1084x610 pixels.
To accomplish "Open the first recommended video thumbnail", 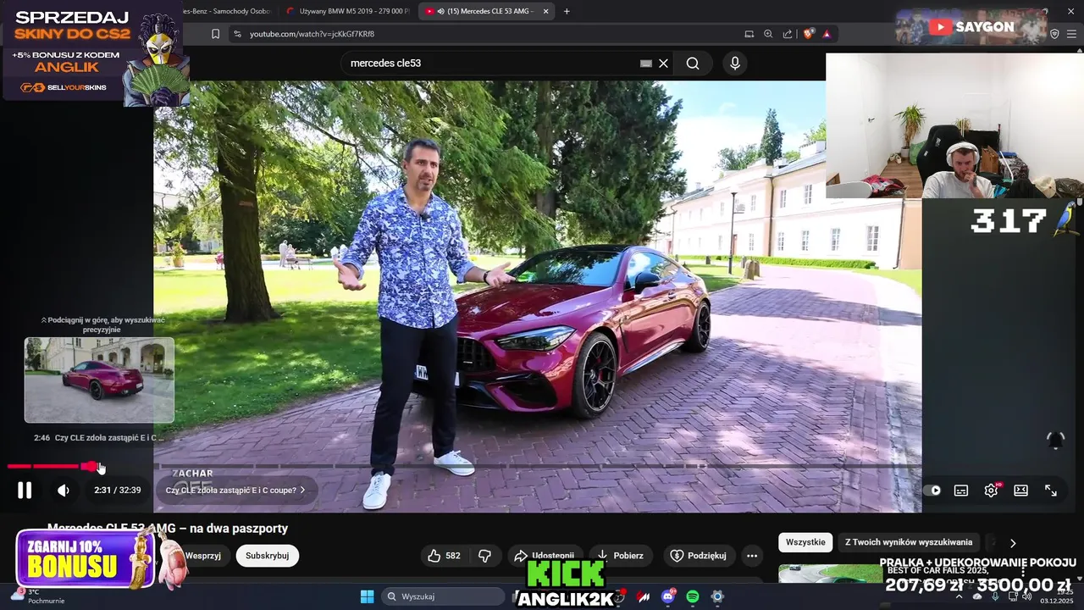I will coord(830,574).
